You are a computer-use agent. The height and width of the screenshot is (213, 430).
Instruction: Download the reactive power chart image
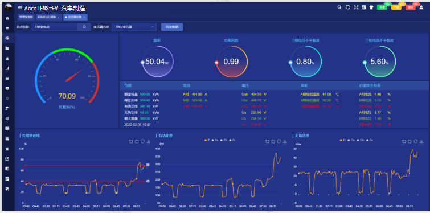pyautogui.click(x=421, y=141)
